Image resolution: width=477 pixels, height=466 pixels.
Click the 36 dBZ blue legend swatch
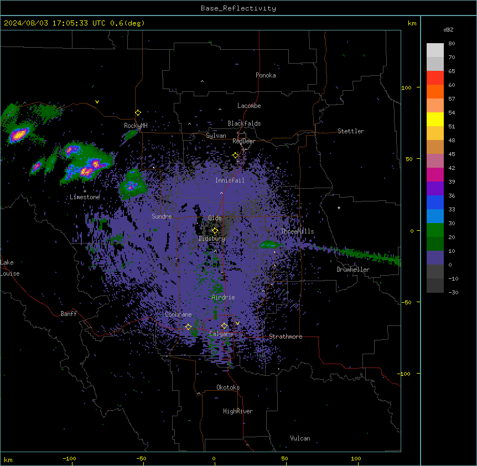tap(435, 202)
